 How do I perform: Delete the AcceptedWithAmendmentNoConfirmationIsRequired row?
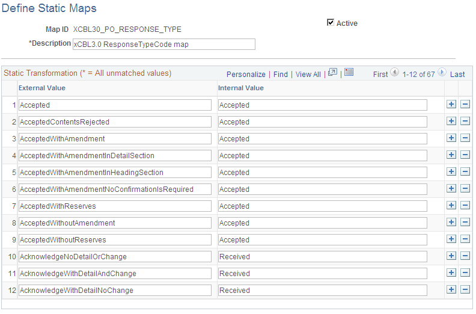point(465,188)
